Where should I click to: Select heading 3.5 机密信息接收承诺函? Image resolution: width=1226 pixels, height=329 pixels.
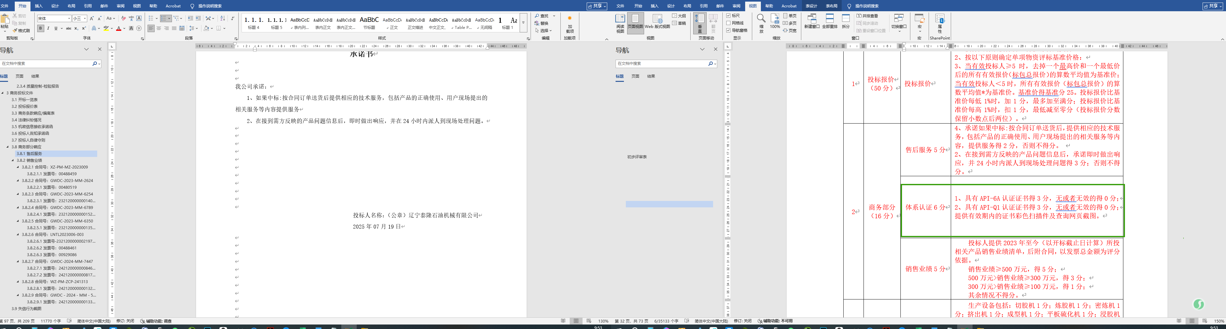click(32, 127)
